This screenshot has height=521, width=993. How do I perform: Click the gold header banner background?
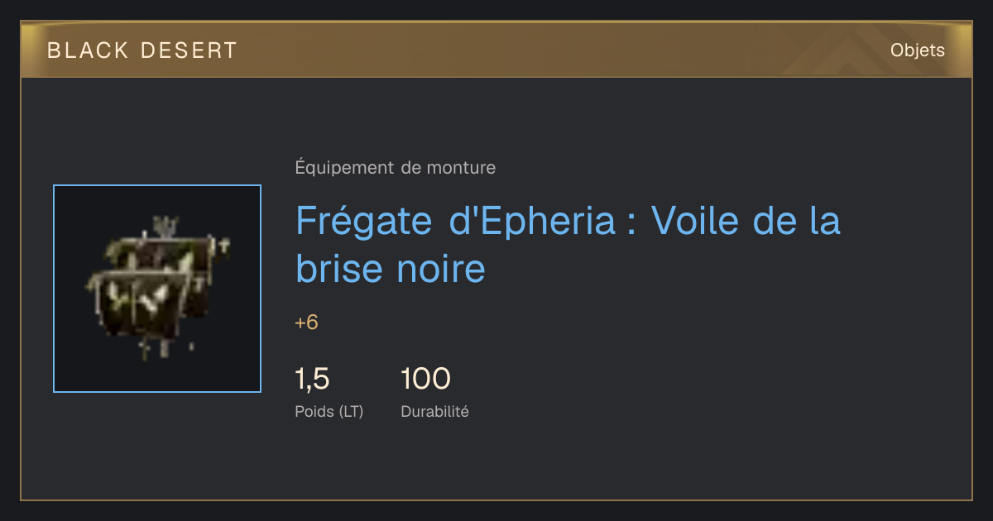496,50
